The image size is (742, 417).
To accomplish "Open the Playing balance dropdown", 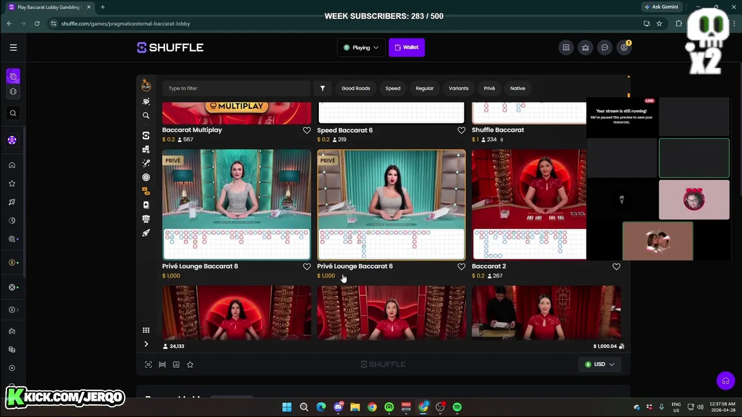I will tap(361, 47).
